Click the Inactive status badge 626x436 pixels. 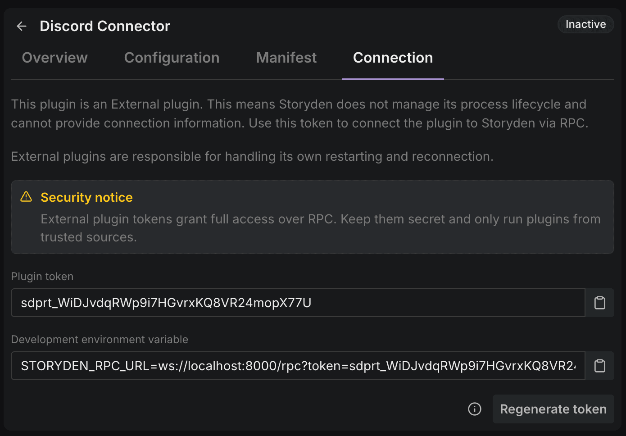585,24
